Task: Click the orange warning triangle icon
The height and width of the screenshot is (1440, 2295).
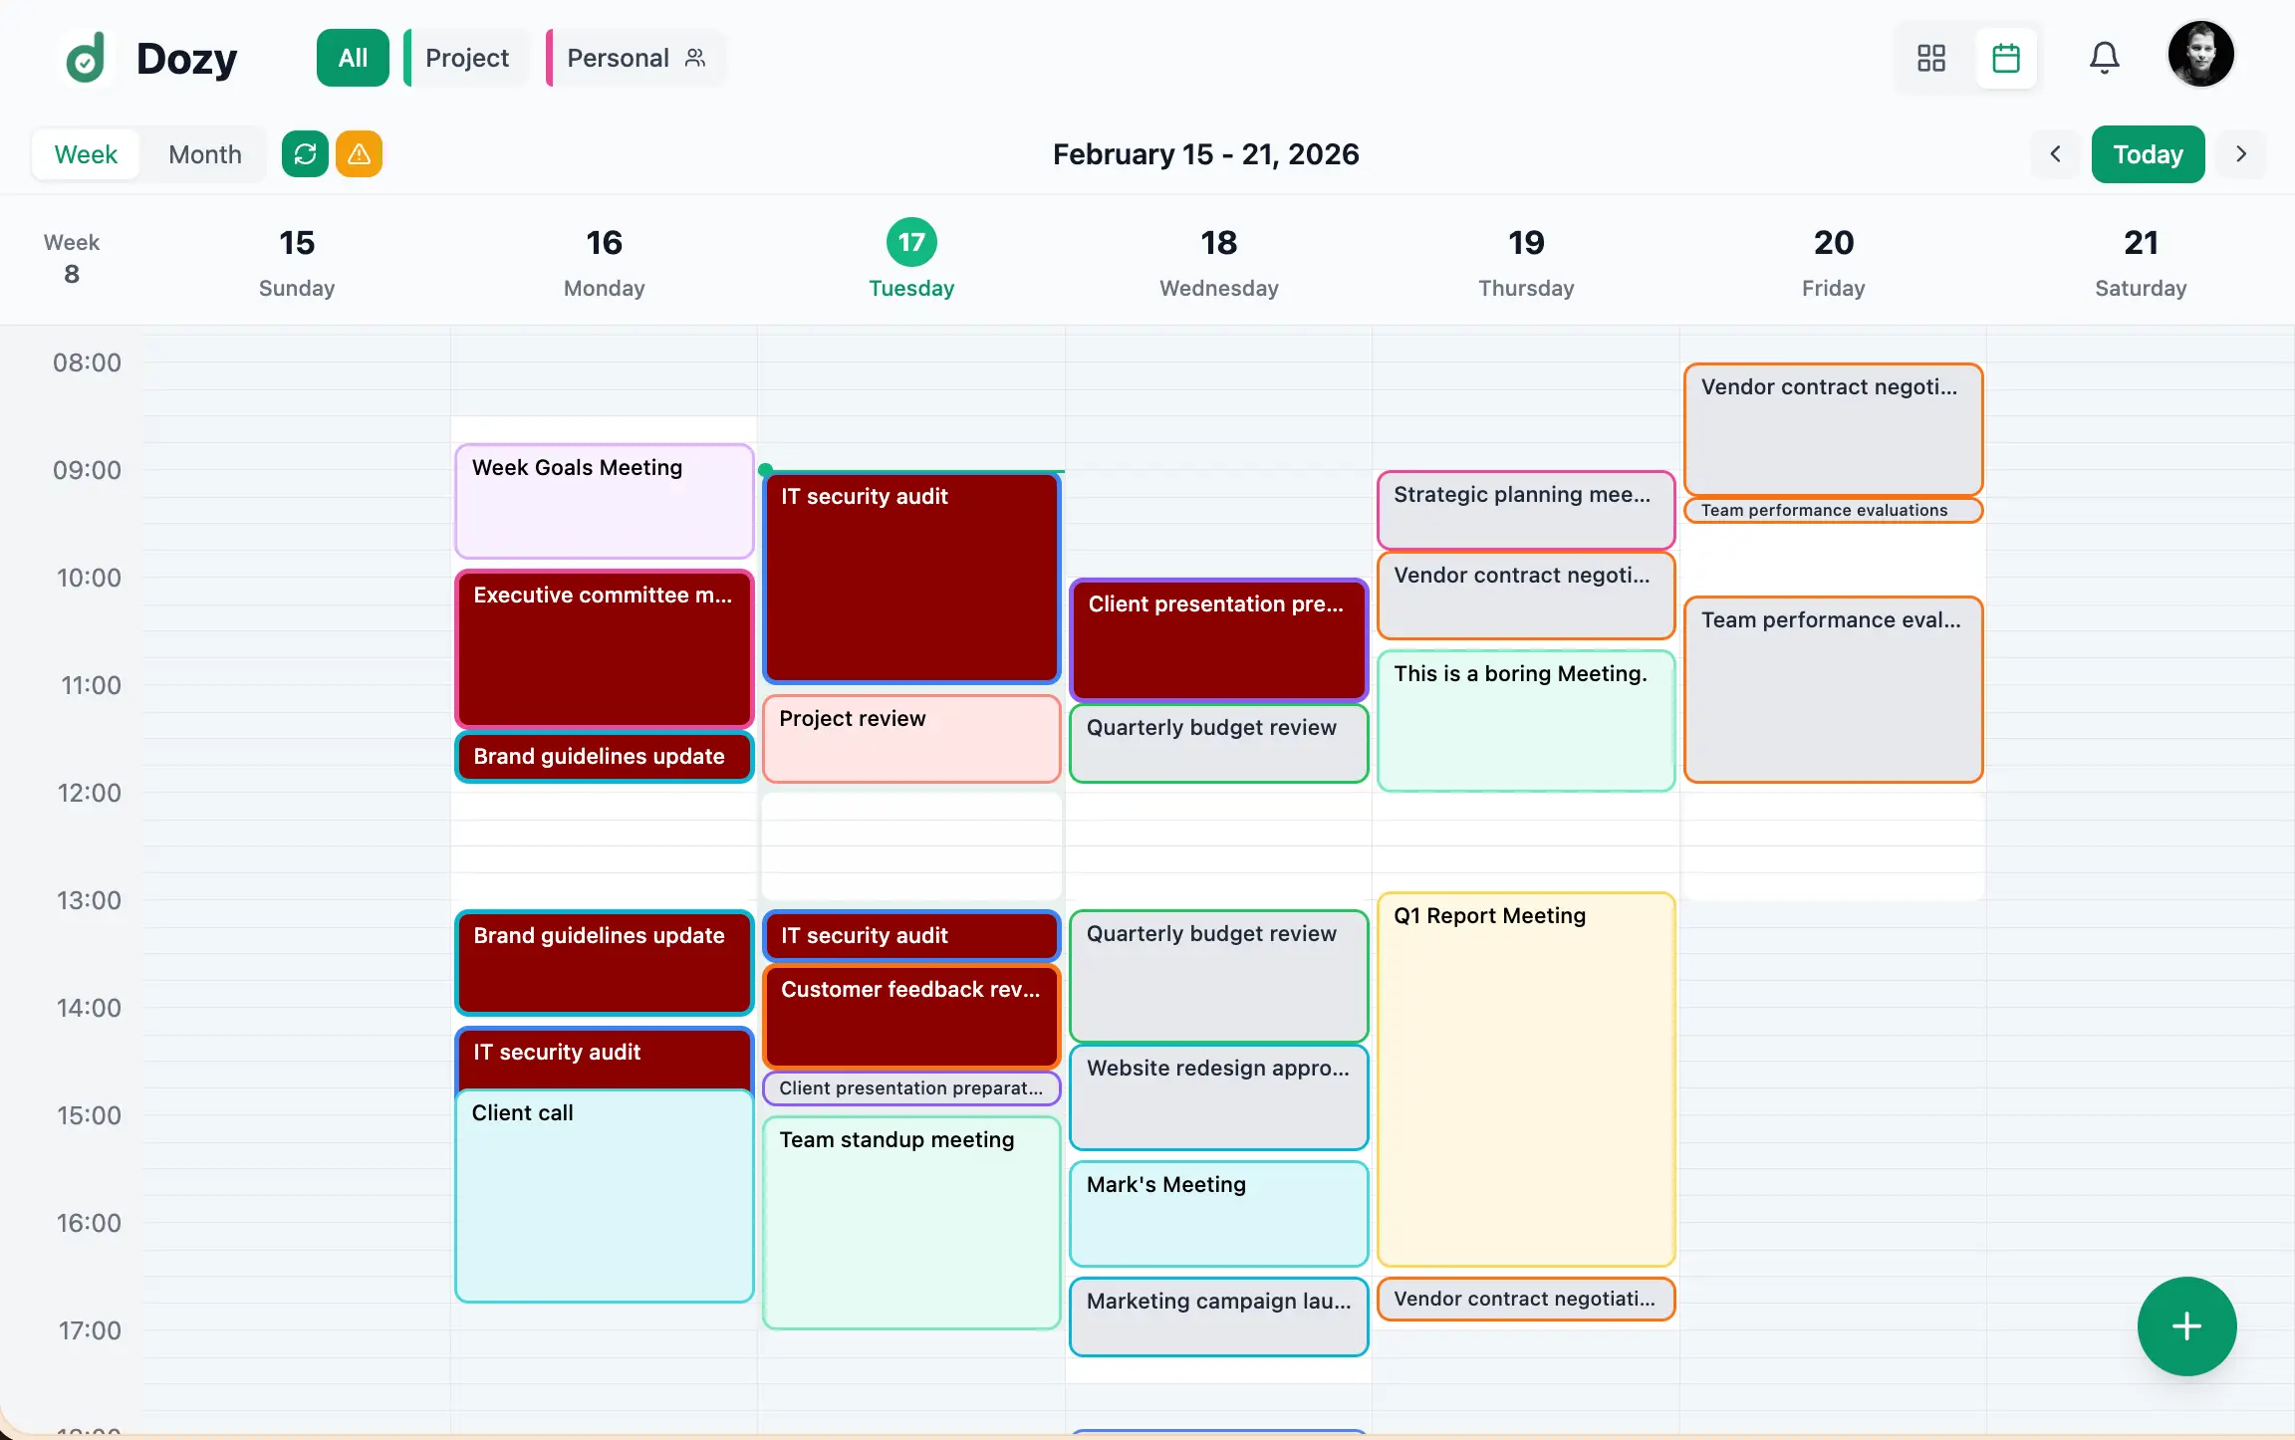Action: point(359,154)
